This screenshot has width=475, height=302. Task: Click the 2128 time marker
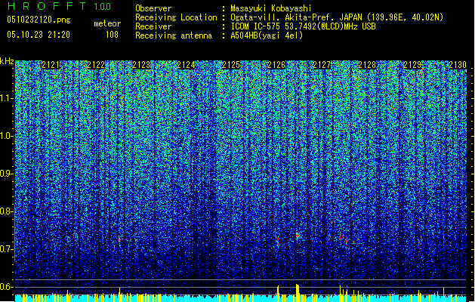coord(367,65)
